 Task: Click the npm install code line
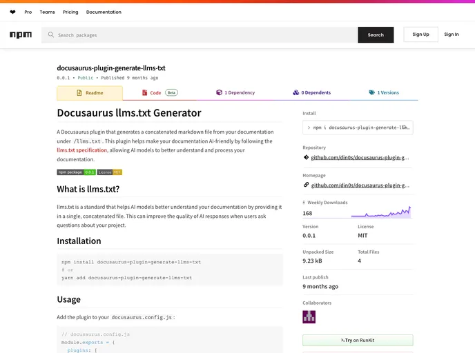(131, 262)
